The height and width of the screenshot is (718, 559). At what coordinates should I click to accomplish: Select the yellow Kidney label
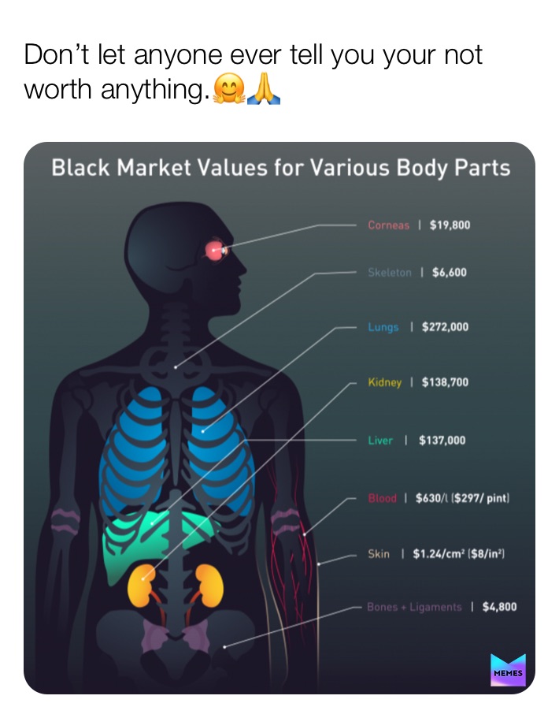point(384,382)
